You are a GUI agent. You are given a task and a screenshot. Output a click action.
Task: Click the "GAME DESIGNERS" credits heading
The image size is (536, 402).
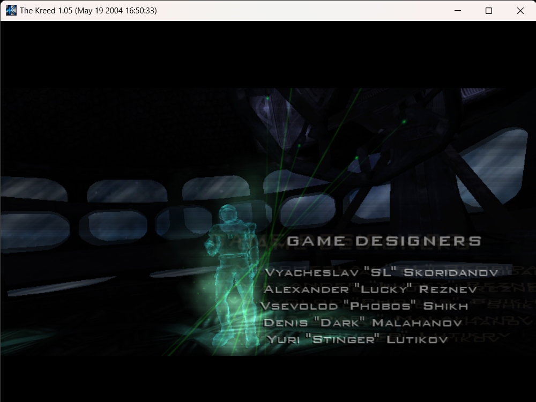pos(384,241)
